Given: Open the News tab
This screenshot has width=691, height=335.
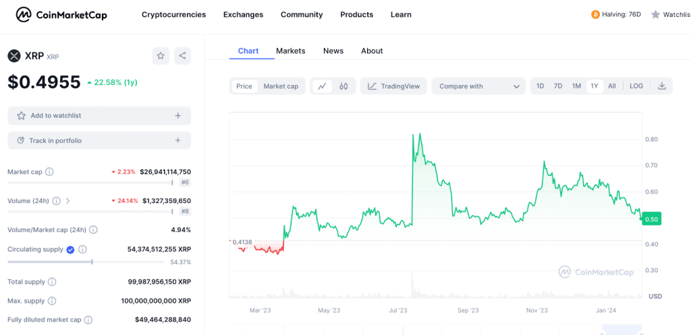Looking at the screenshot, I should [333, 51].
